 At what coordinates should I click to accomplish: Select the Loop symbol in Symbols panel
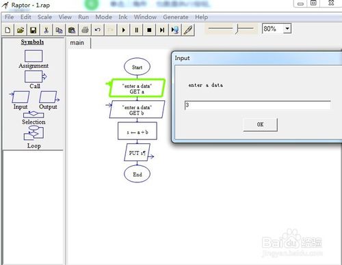coord(34,137)
